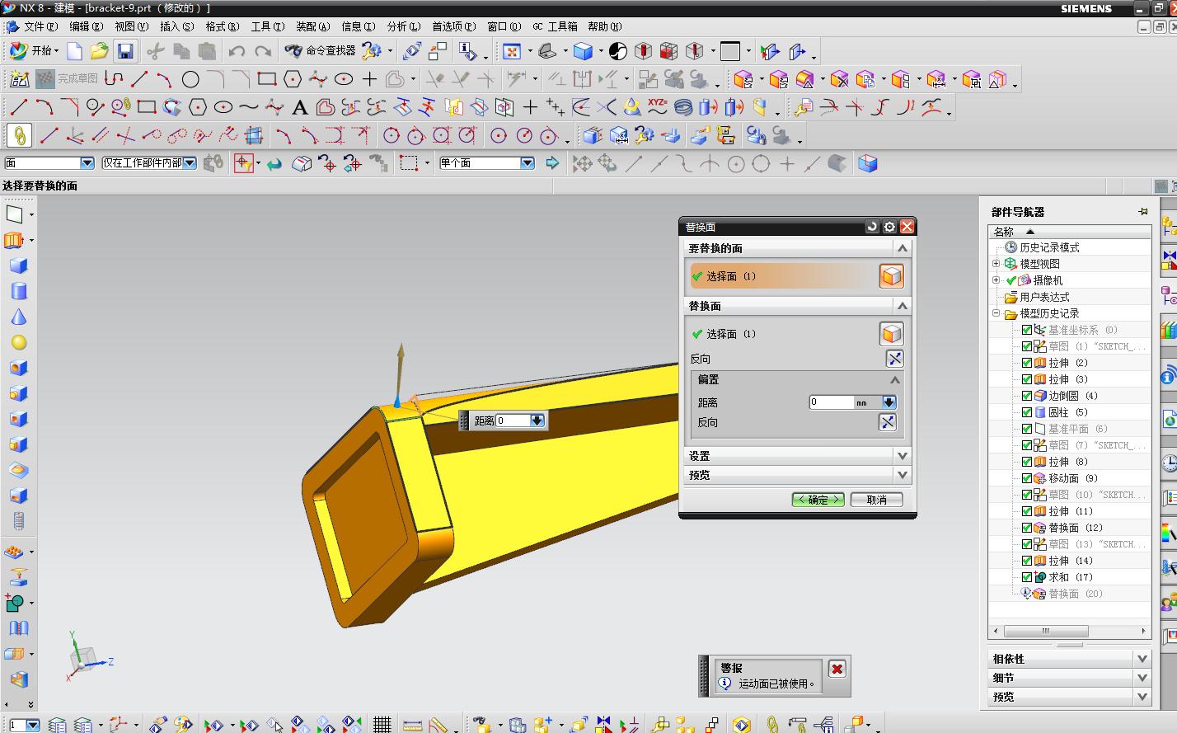The height and width of the screenshot is (733, 1177).
Task: Open the 分析 menu
Action: pyautogui.click(x=403, y=26)
